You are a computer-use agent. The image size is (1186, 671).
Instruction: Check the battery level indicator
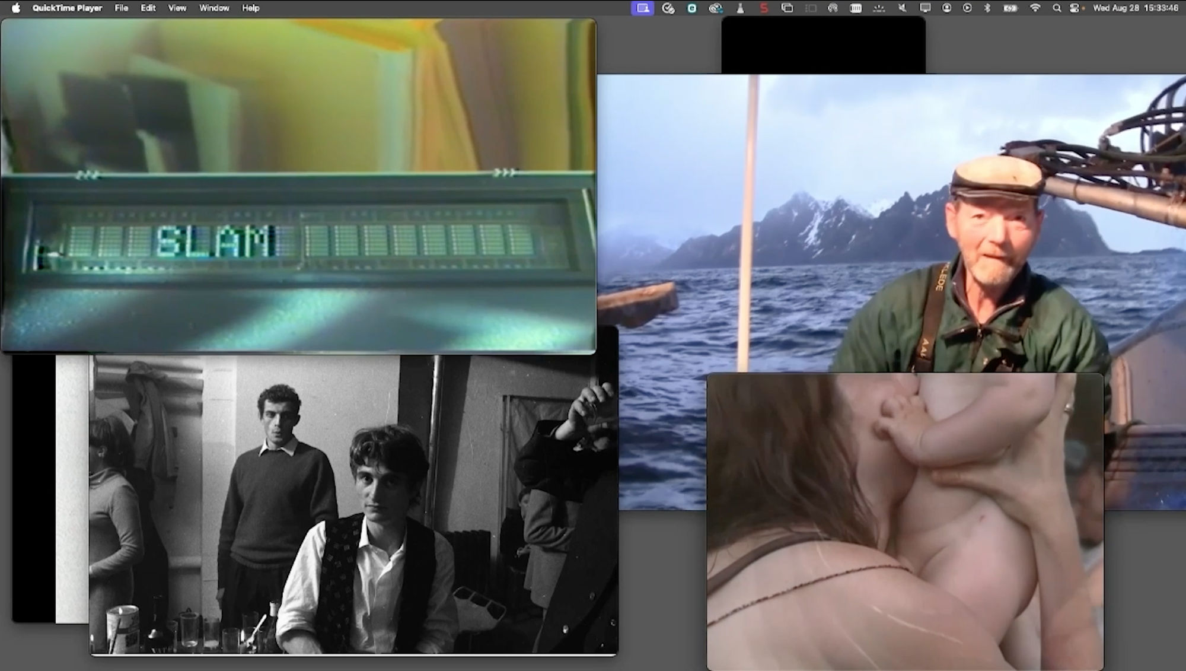coord(1009,8)
